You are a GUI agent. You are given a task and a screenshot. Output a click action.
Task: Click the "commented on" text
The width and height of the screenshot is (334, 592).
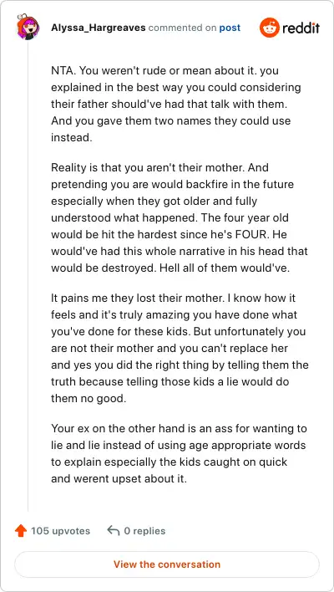[x=183, y=28]
